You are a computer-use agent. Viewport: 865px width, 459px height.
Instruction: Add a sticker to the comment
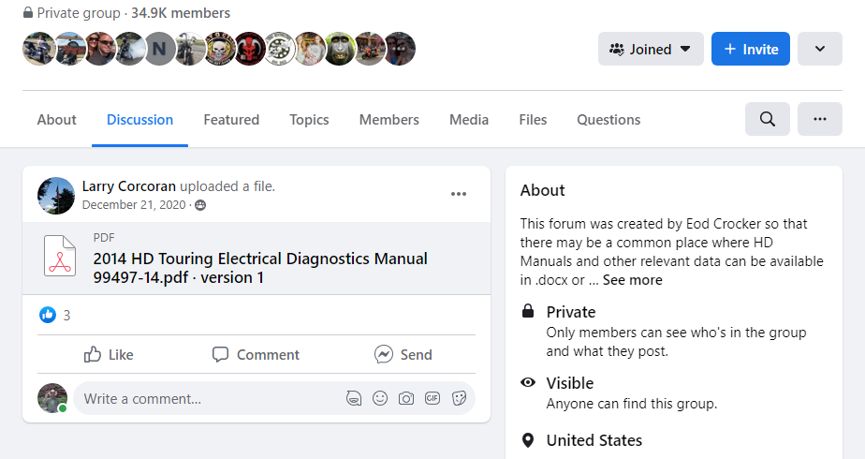[x=459, y=398]
